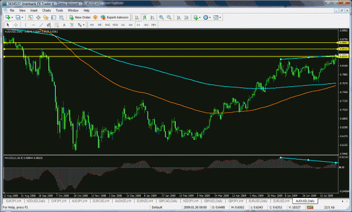Select the Cursor arrow tool
This screenshot has height=212, width=352.
[8, 25]
